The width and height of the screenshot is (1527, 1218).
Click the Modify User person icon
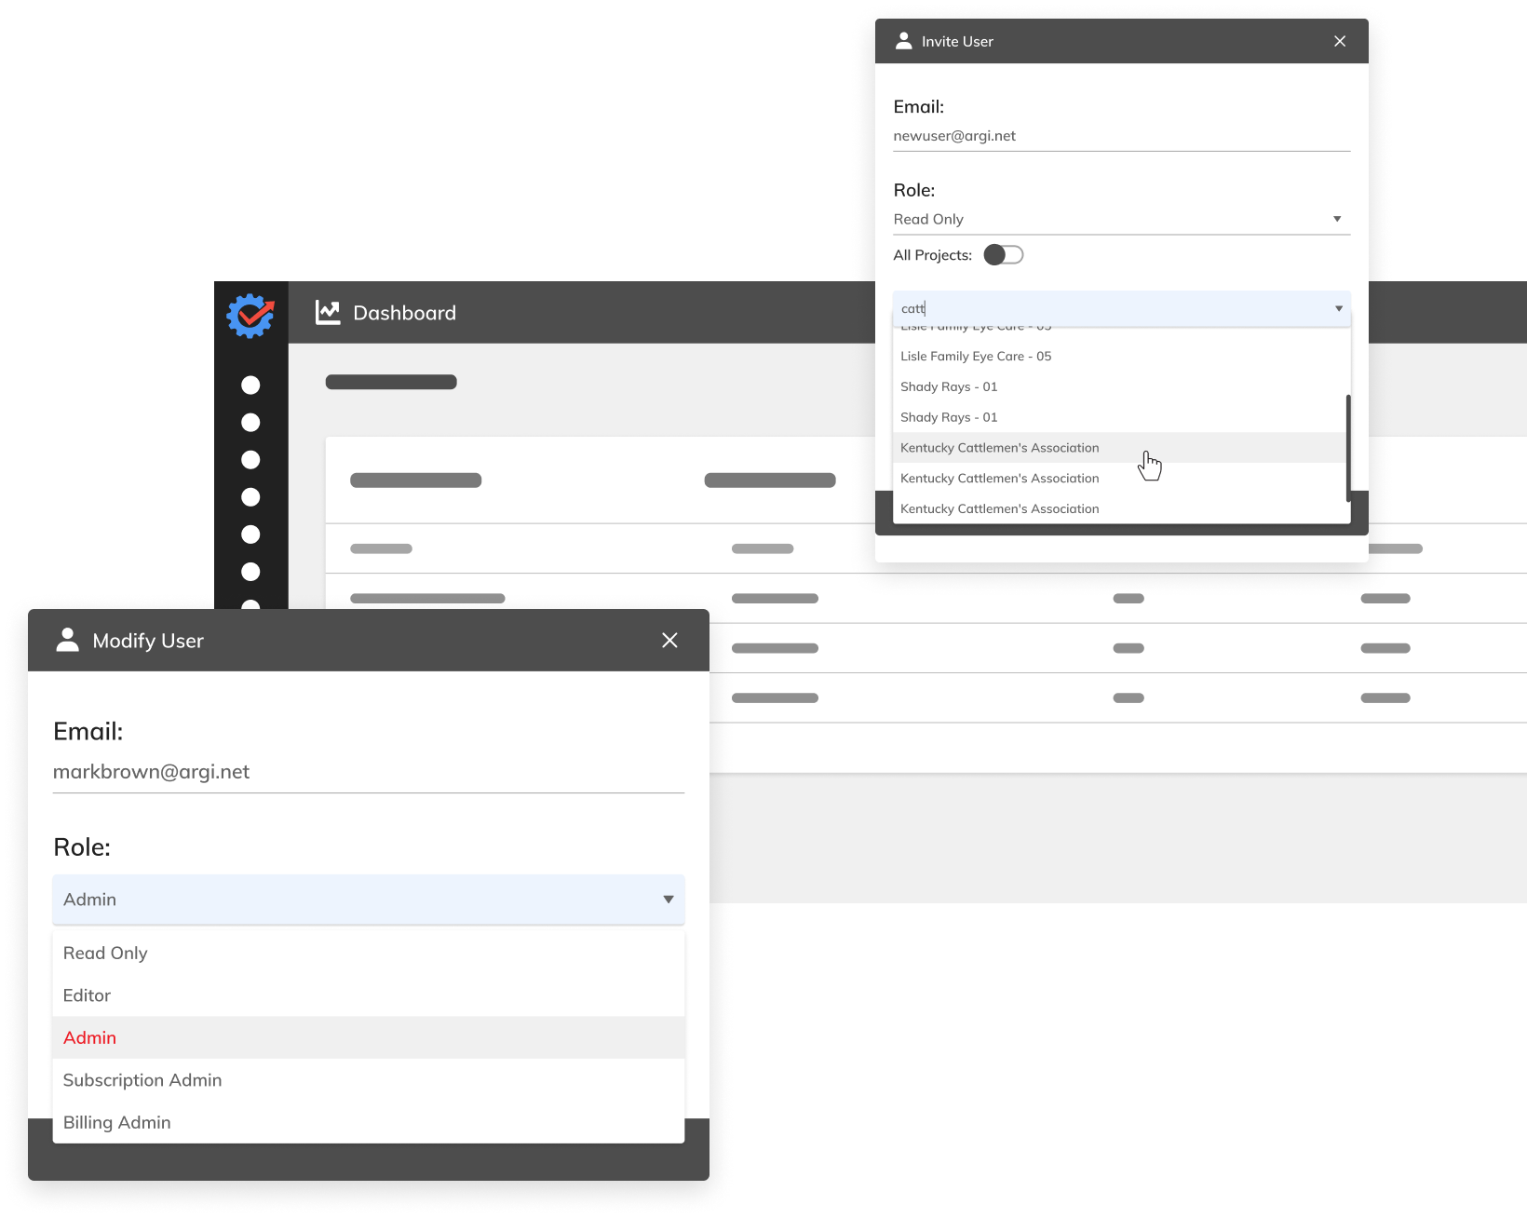click(68, 640)
